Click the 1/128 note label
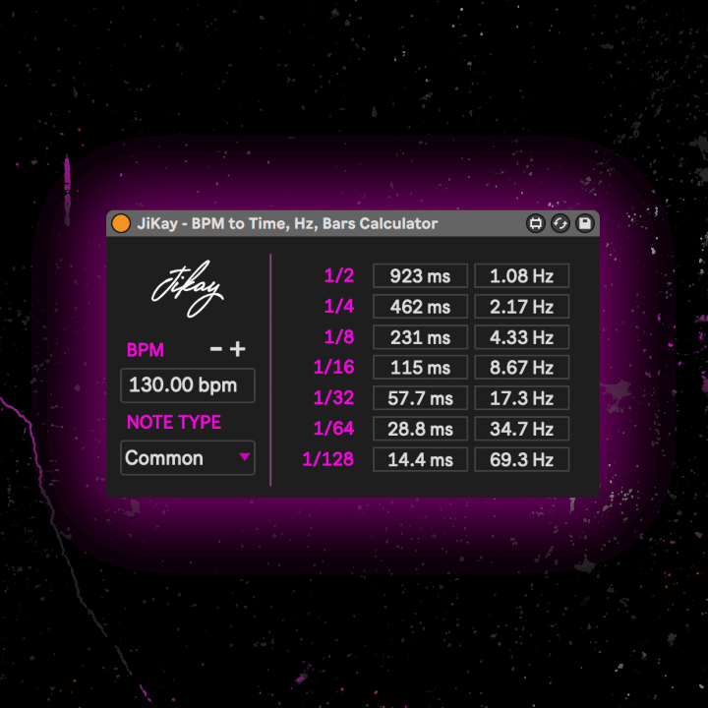The width and height of the screenshot is (708, 708). (328, 459)
